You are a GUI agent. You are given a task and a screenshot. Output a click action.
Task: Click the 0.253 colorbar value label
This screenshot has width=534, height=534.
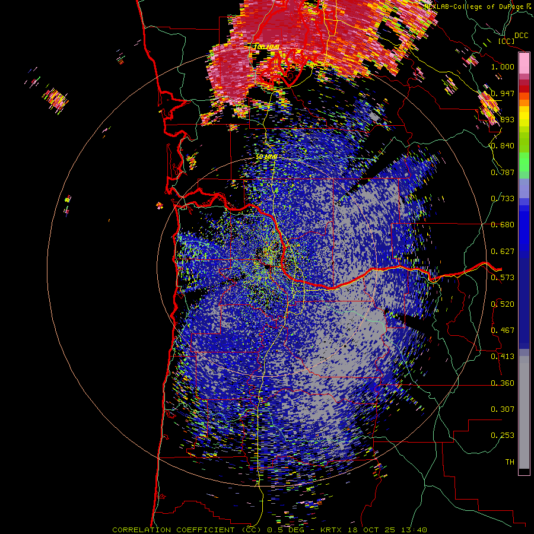tap(503, 436)
